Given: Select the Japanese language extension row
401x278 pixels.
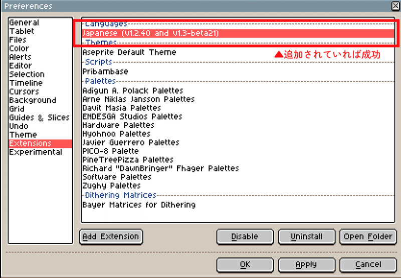Looking at the screenshot, I should [238, 33].
